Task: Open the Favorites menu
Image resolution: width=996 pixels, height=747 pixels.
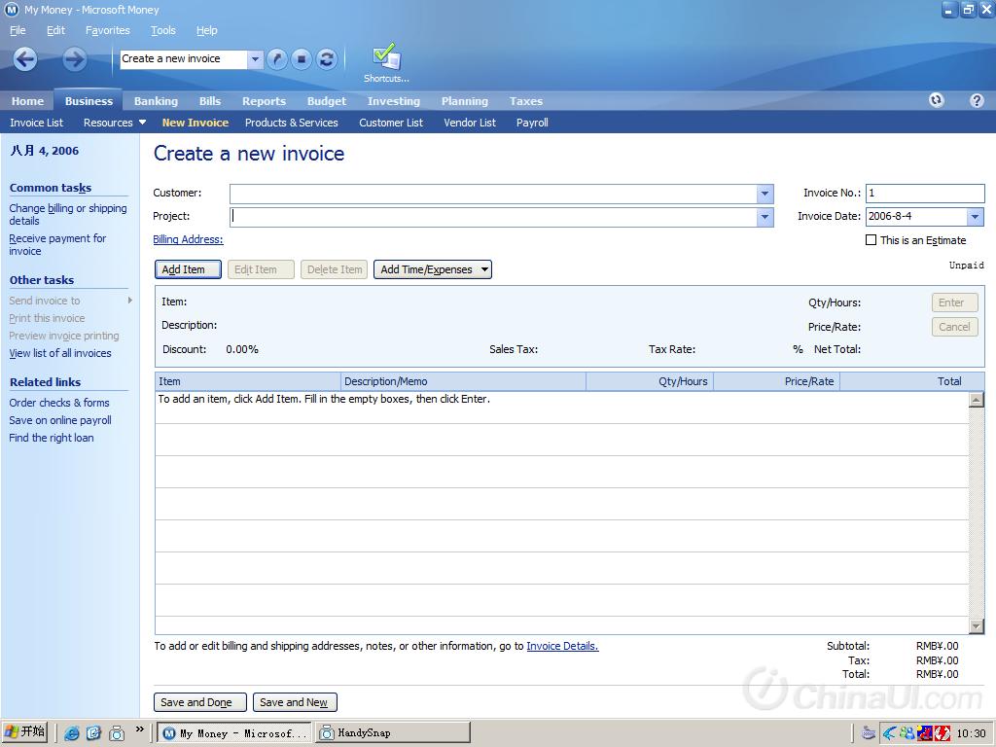Action: pos(107,30)
